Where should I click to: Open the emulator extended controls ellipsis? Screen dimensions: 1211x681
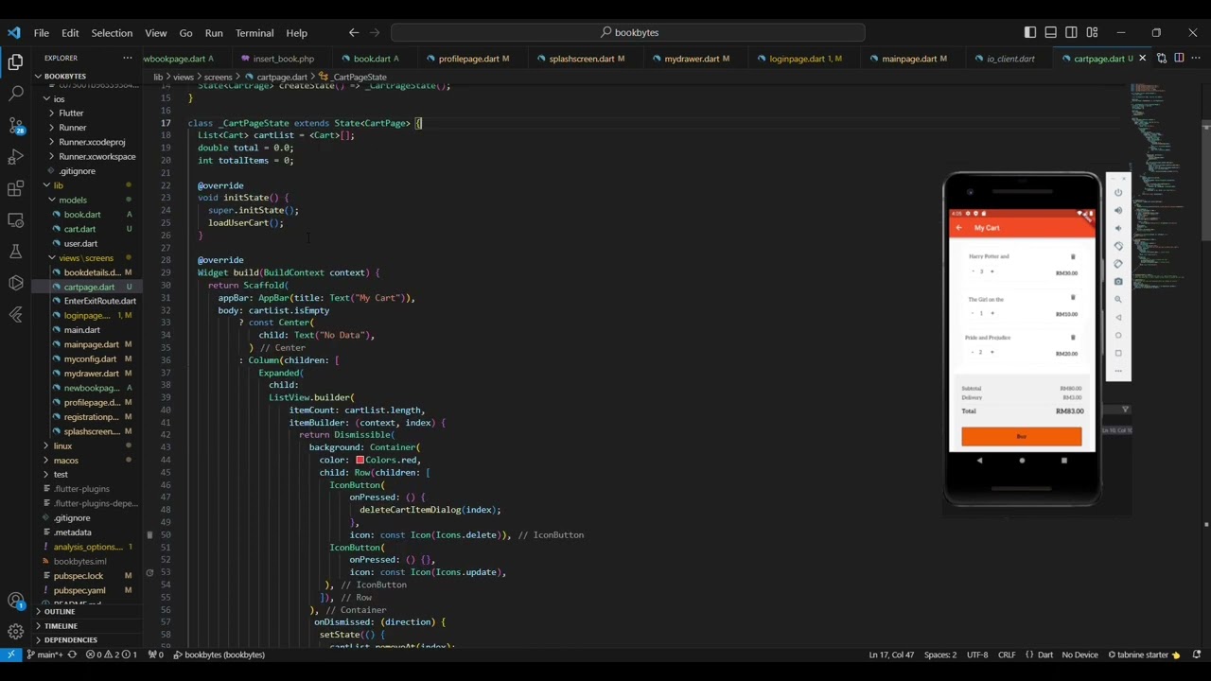pos(1118,371)
